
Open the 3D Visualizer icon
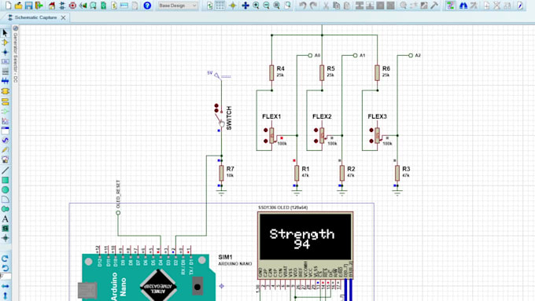pos(83,6)
